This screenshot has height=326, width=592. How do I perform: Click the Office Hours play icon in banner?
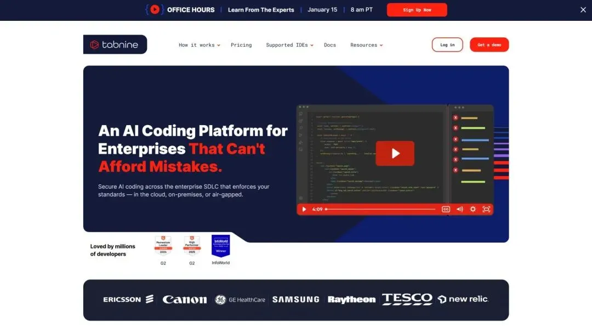155,9
